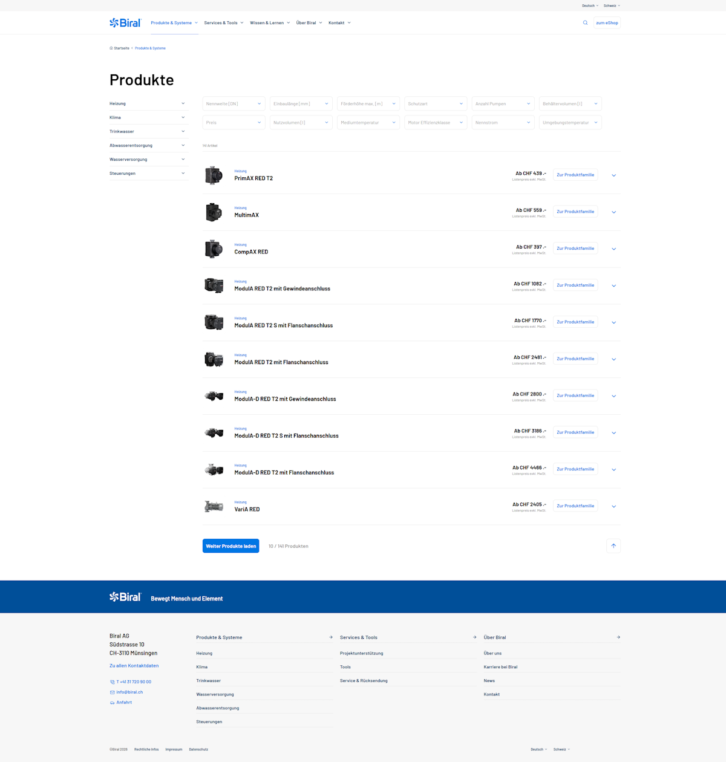The height and width of the screenshot is (762, 726).
Task: Open the Mediumtemperatur filter dropdown
Action: 368,122
